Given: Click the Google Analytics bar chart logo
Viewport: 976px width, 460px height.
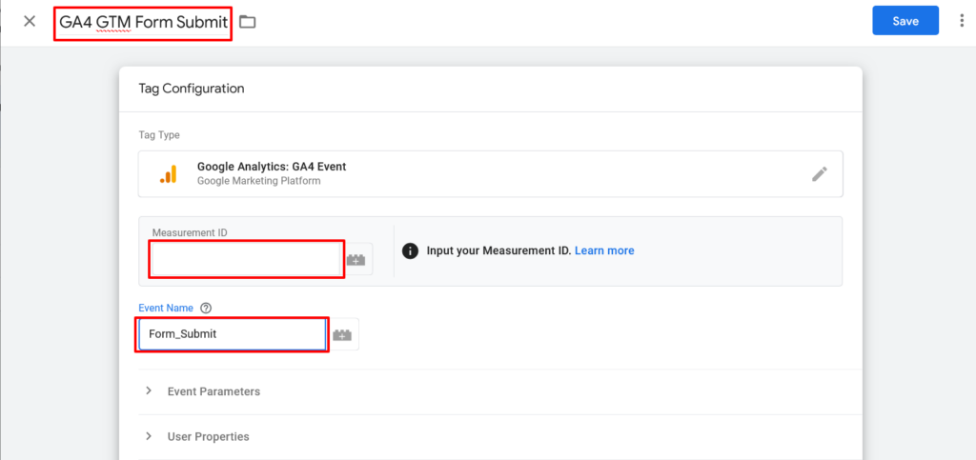Looking at the screenshot, I should pyautogui.click(x=168, y=174).
